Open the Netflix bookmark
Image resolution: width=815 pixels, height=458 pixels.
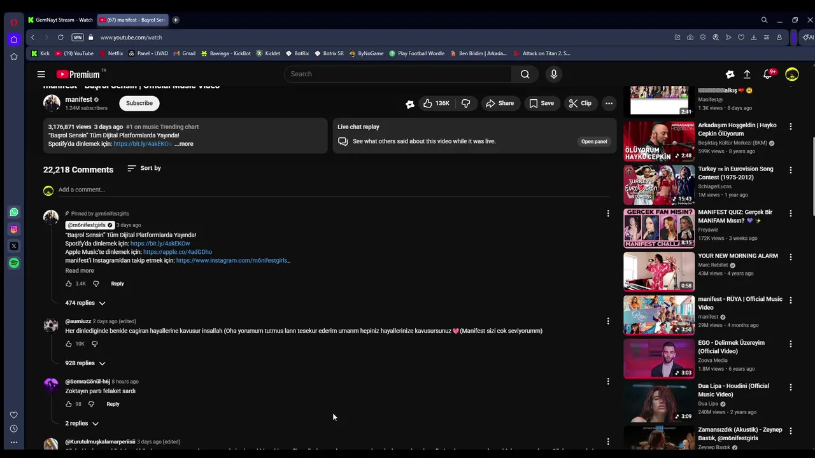pos(111,53)
